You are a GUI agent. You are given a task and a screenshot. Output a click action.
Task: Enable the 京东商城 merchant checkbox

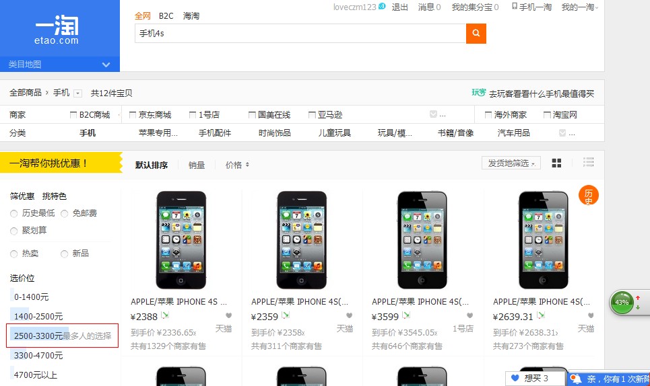pyautogui.click(x=133, y=115)
